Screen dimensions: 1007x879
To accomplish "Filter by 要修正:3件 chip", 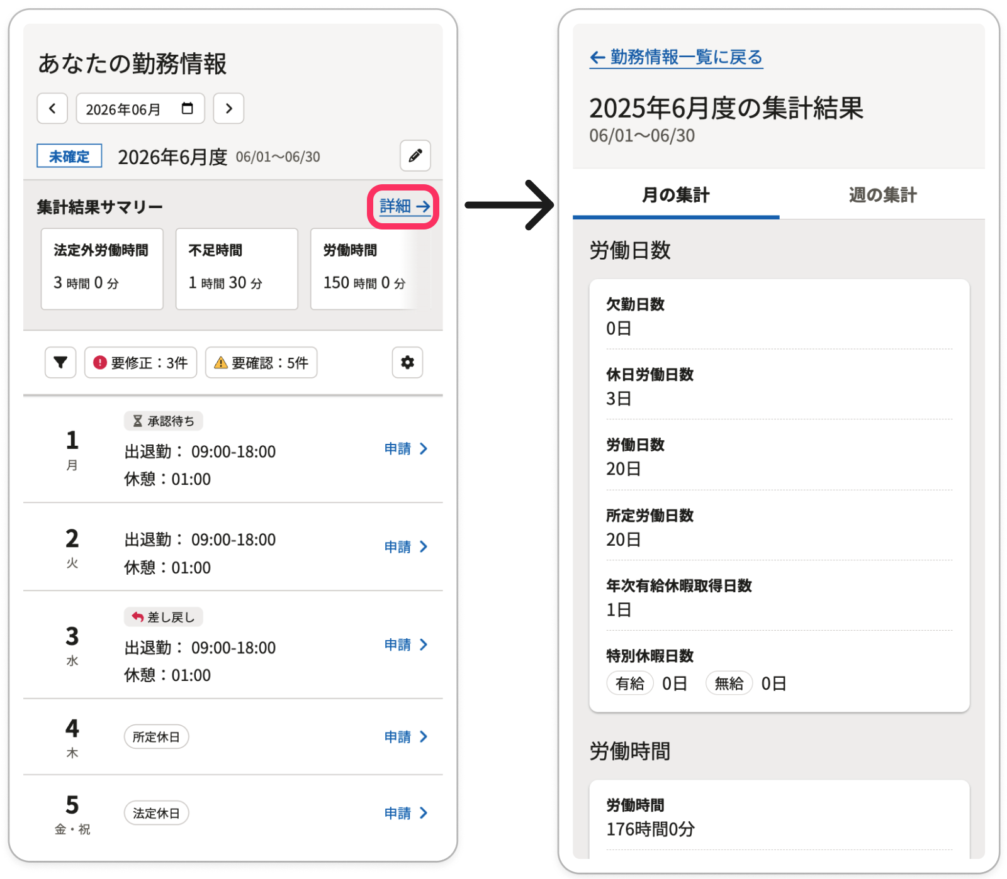I will click(x=141, y=362).
